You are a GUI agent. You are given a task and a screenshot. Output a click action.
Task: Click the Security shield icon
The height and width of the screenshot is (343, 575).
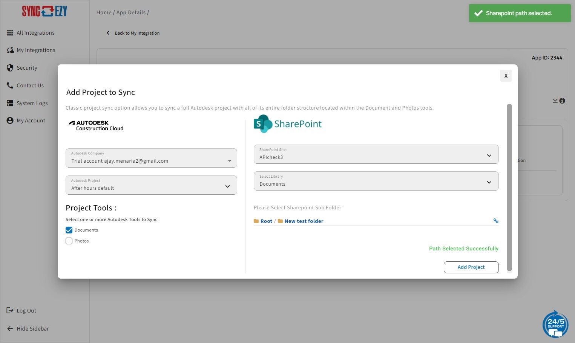click(x=10, y=68)
